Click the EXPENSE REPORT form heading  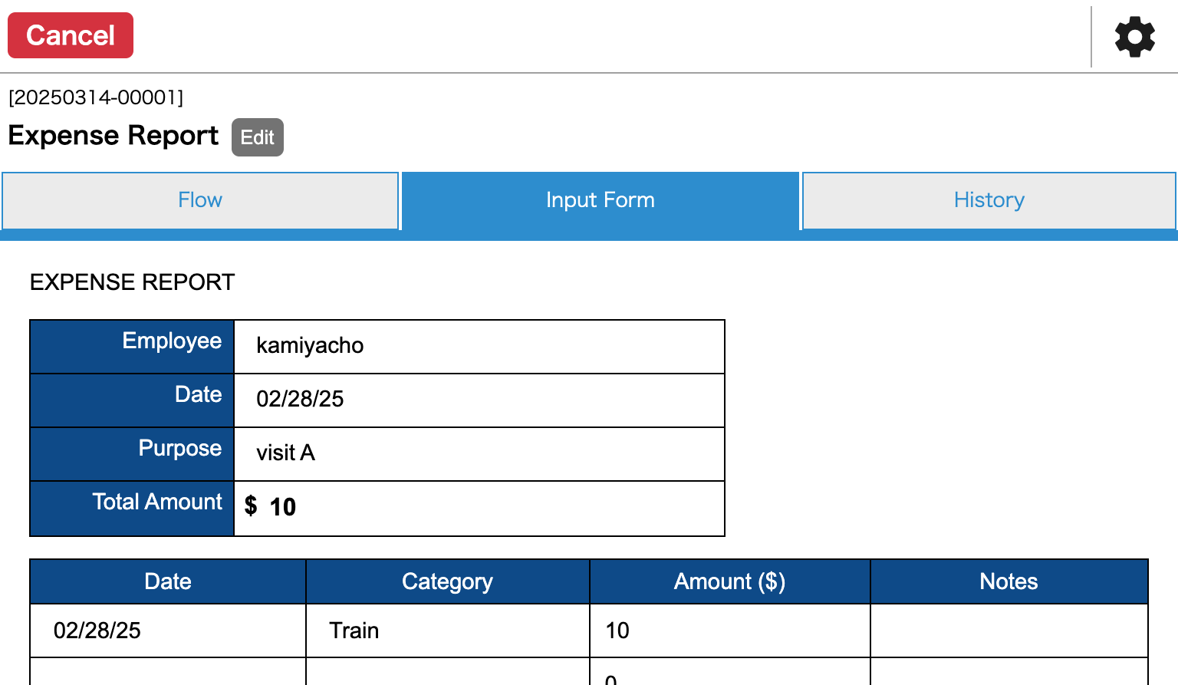(132, 282)
